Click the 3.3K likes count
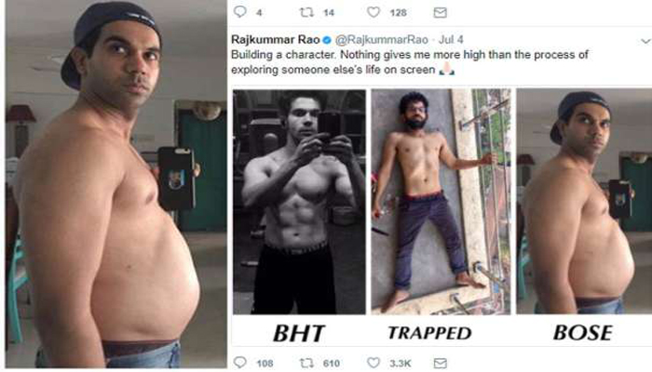Image resolution: width=652 pixels, height=372 pixels. (400, 364)
